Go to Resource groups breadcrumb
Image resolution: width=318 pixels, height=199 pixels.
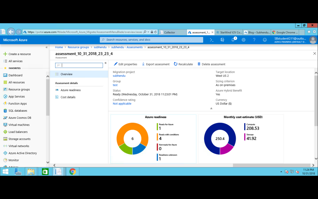tap(78, 47)
